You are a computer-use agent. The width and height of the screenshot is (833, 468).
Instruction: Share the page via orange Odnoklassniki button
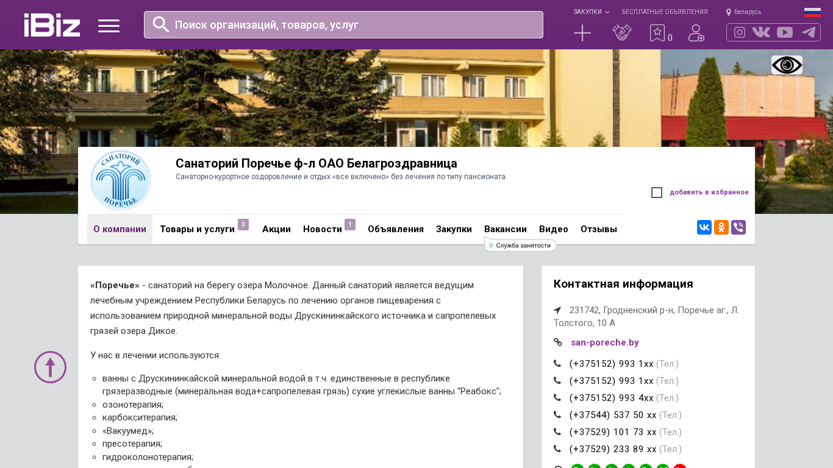point(721,227)
